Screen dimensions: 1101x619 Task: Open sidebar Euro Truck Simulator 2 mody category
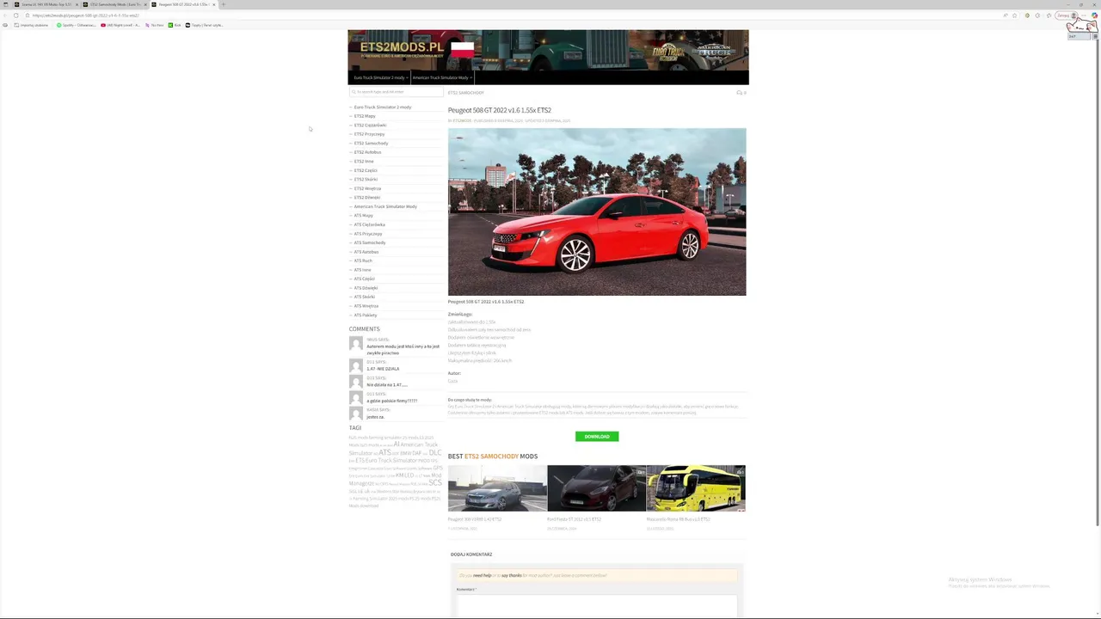[x=383, y=107]
